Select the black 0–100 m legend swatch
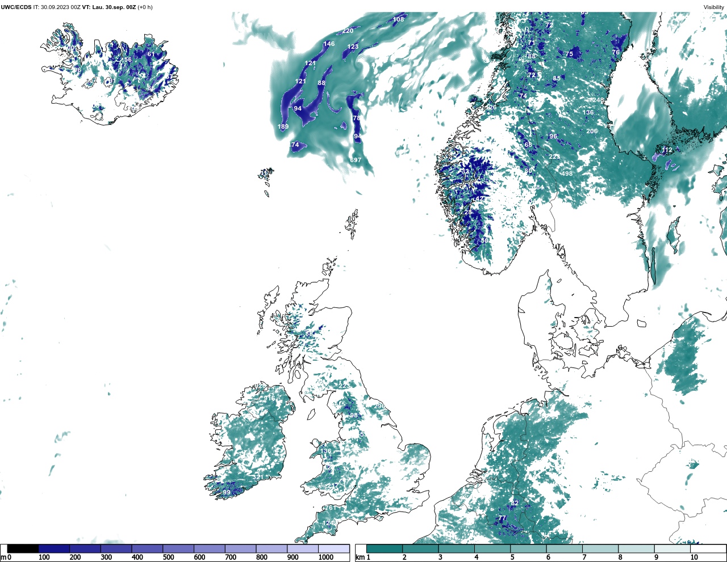The width and height of the screenshot is (727, 562). point(23,549)
